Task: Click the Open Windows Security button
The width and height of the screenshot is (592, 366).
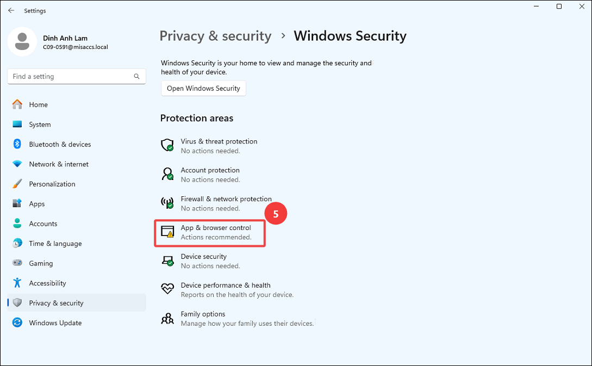Action: (203, 89)
